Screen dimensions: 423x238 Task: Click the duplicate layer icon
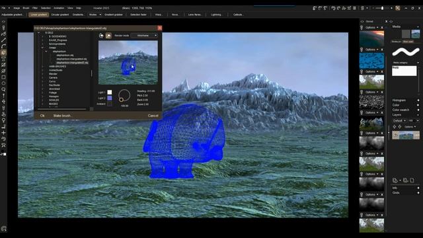pyautogui.click(x=405, y=180)
